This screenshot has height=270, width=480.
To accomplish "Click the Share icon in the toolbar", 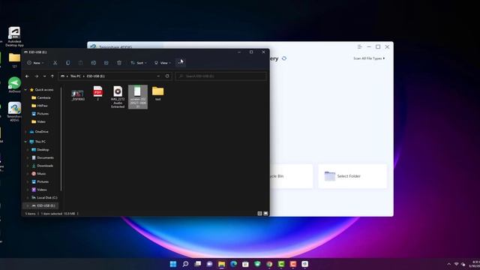I will coord(106,63).
